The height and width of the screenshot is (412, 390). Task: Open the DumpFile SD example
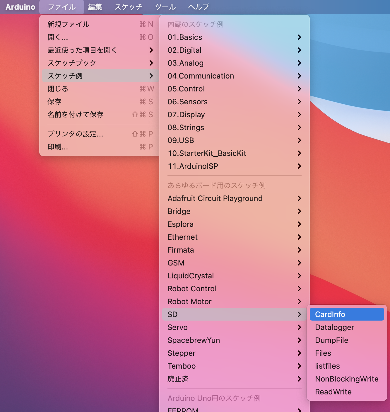click(347, 340)
